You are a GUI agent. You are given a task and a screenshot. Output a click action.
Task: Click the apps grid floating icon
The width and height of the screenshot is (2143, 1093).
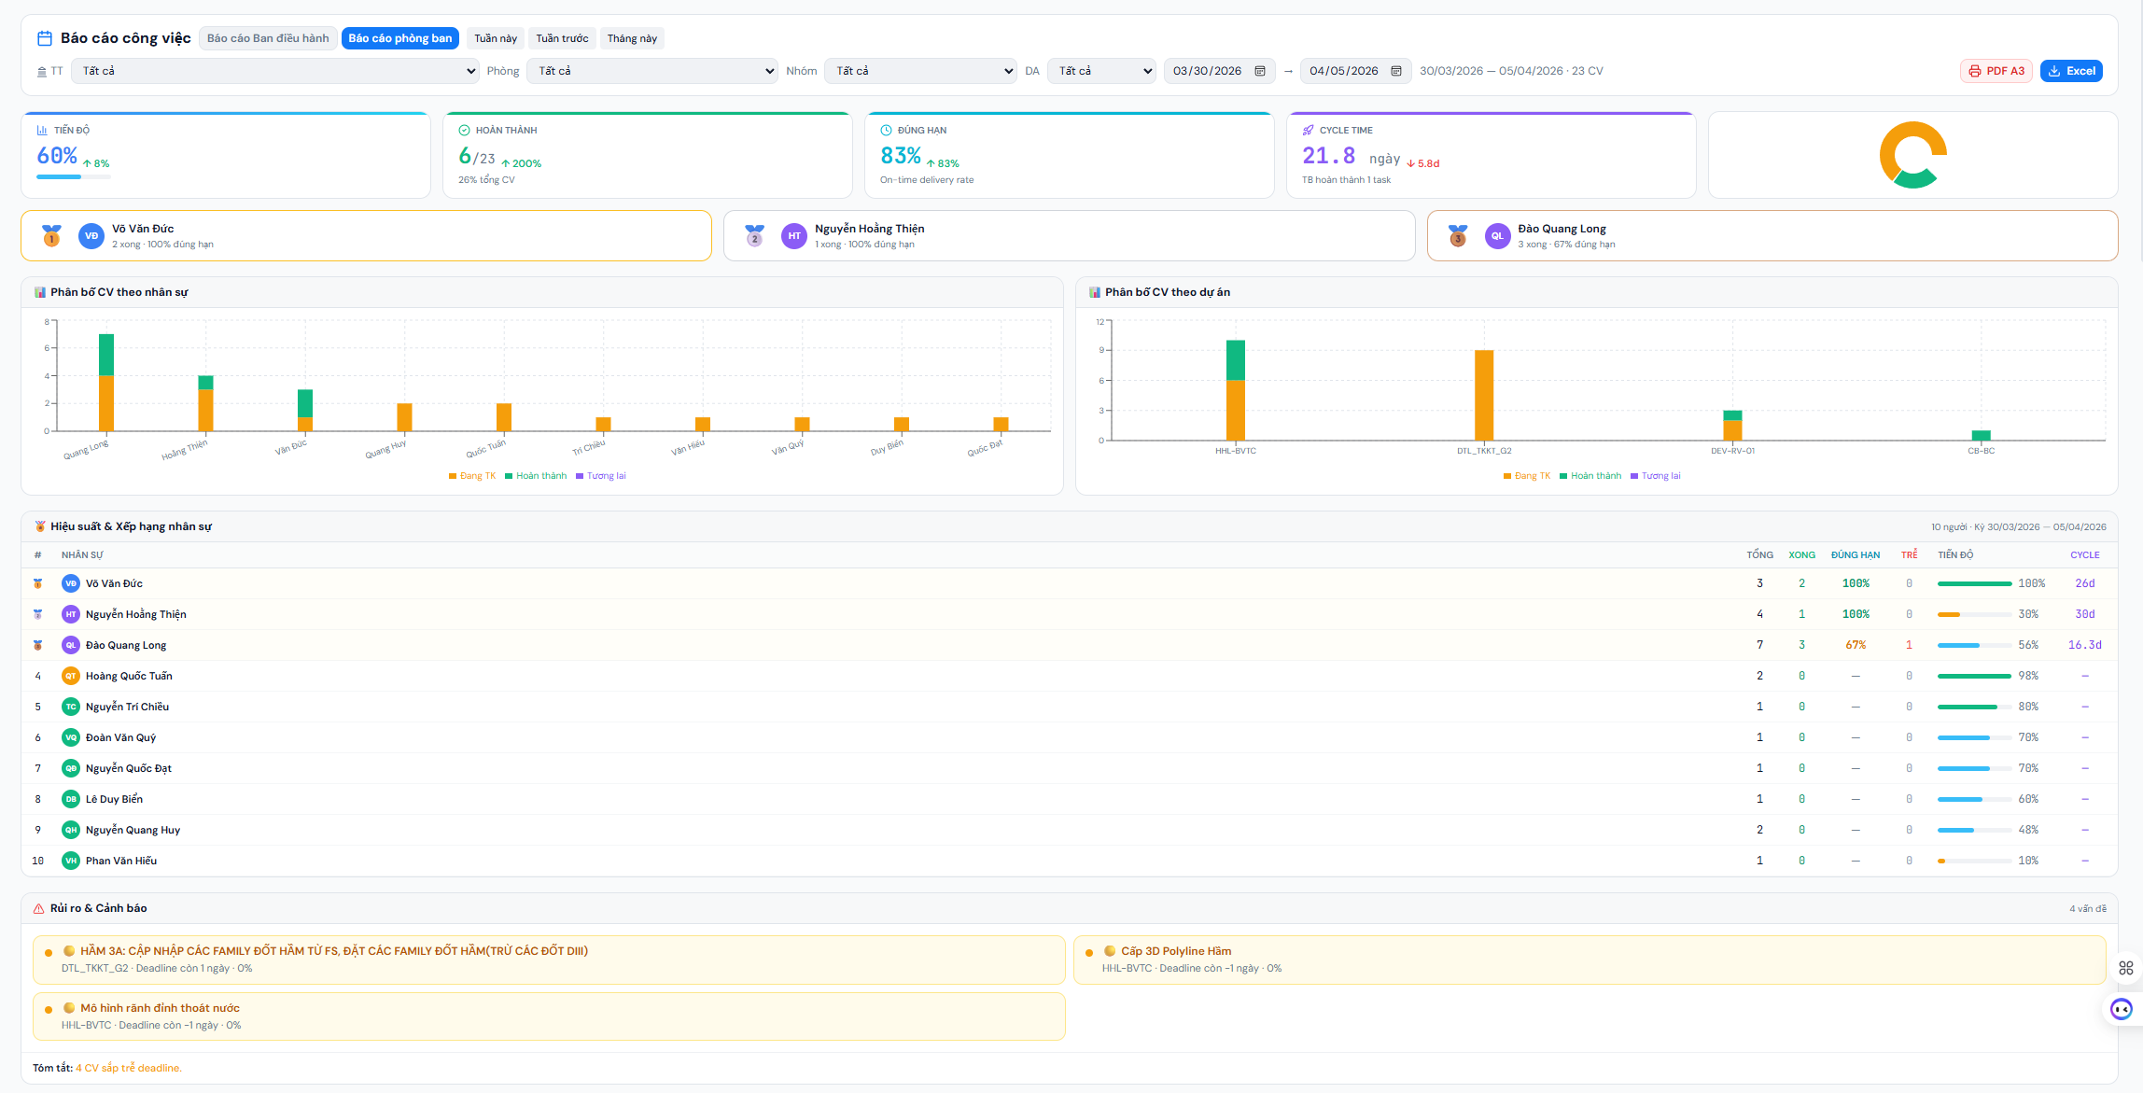tap(2125, 968)
